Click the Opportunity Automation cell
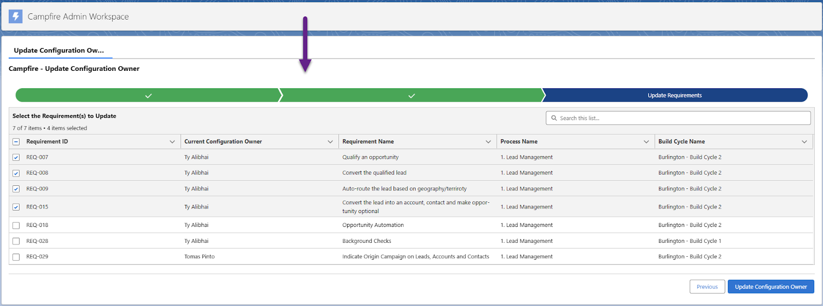823x306 pixels. pos(373,225)
